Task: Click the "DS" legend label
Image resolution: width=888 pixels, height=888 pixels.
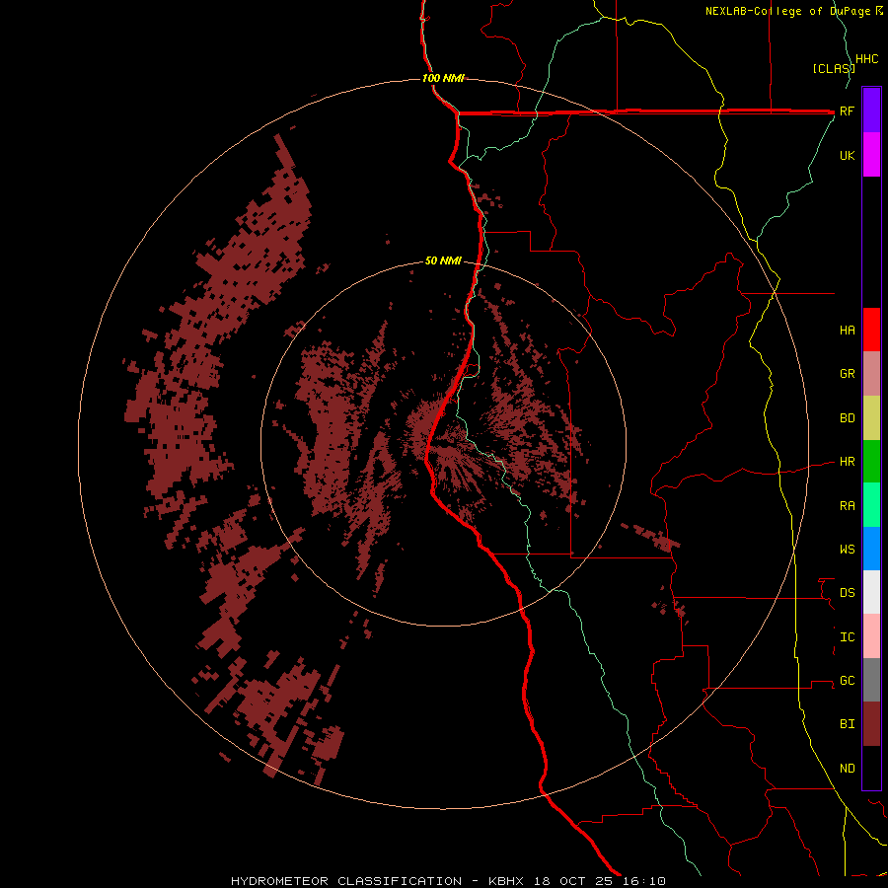Action: (847, 592)
